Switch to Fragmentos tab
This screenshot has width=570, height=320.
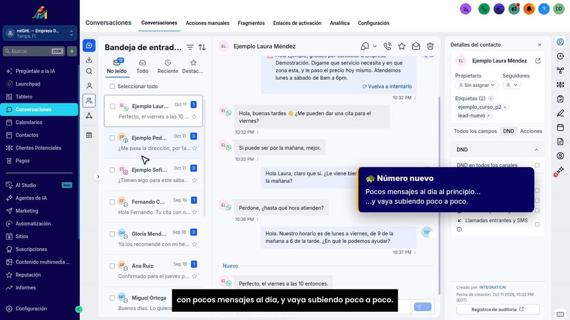tap(251, 23)
